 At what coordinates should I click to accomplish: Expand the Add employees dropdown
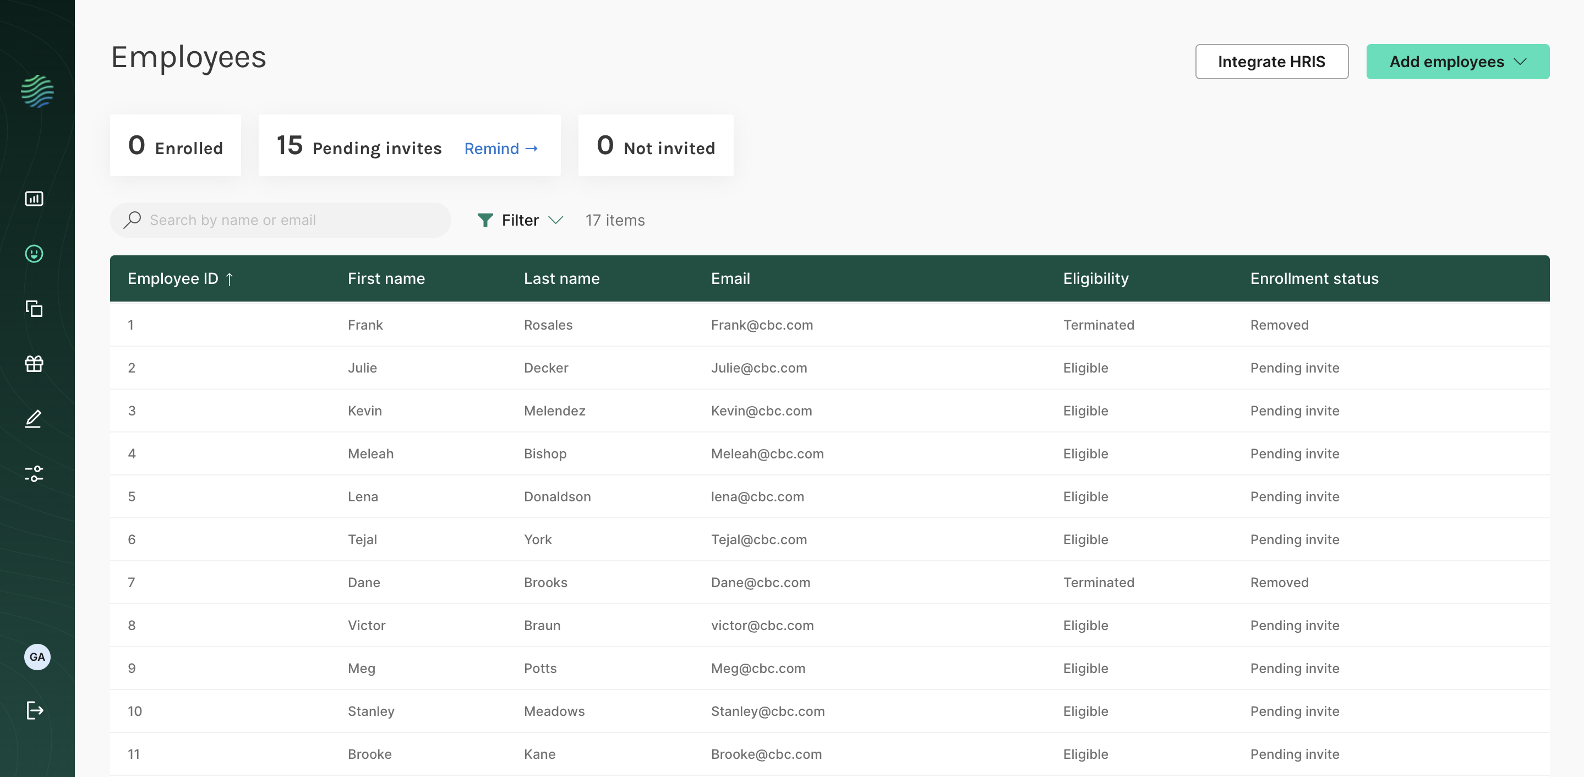coord(1457,62)
